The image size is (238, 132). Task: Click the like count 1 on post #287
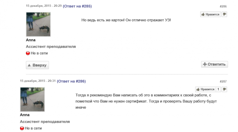[x=218, y=89]
